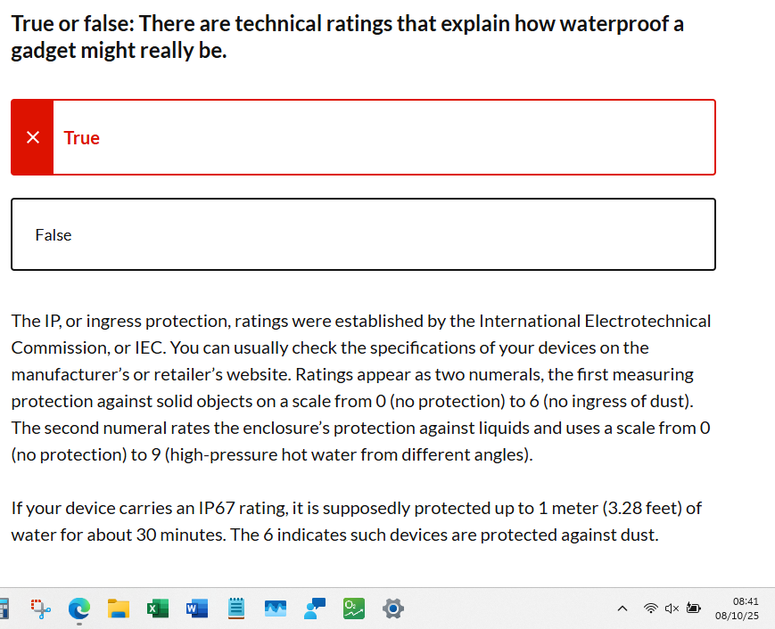
Task: Open Wi-Fi options from the system tray
Action: 650,608
